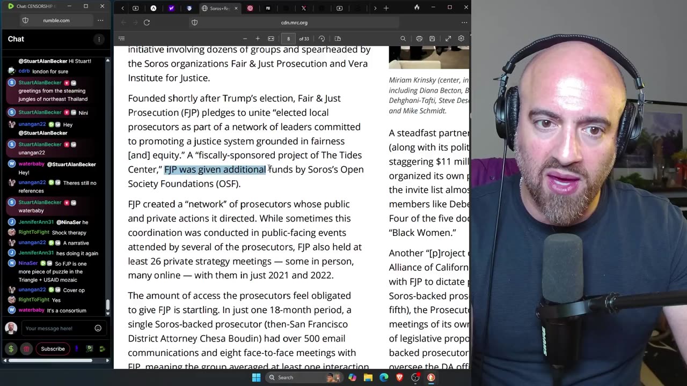Switch the PDF page layout view
Viewport: 687px width, 386px height.
pos(338,39)
